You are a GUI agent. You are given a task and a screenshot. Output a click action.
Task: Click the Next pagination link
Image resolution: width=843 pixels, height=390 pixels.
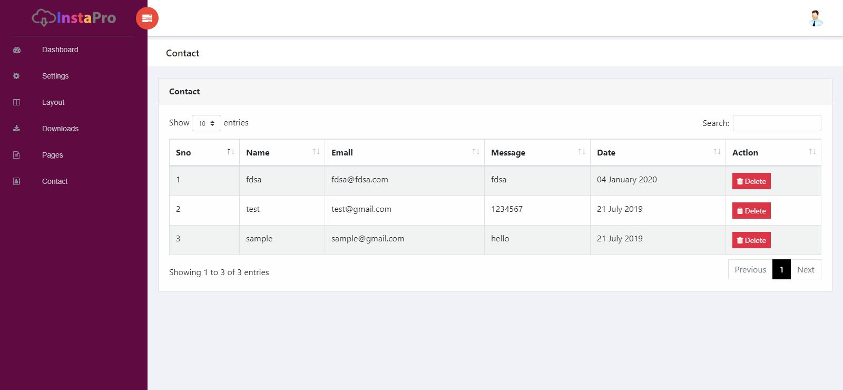coord(806,269)
